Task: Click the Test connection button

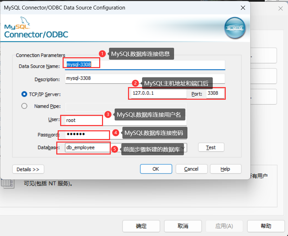Action: tap(211, 147)
